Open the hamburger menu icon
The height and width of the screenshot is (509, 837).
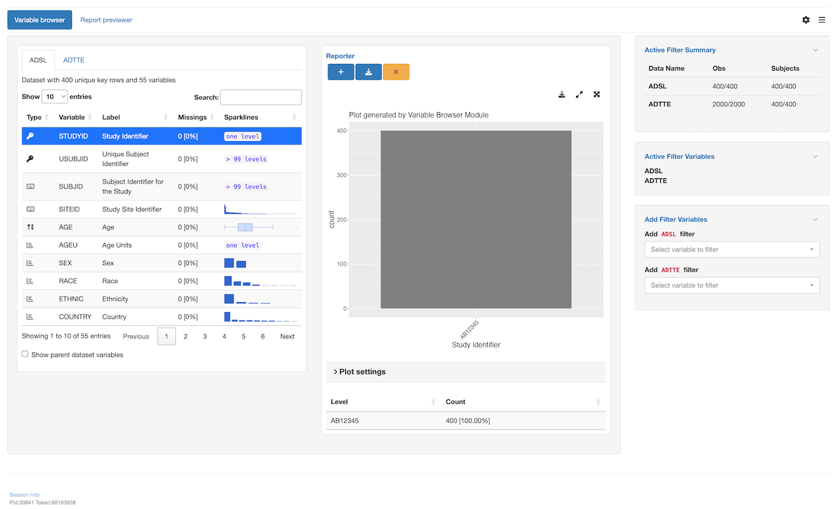[822, 20]
